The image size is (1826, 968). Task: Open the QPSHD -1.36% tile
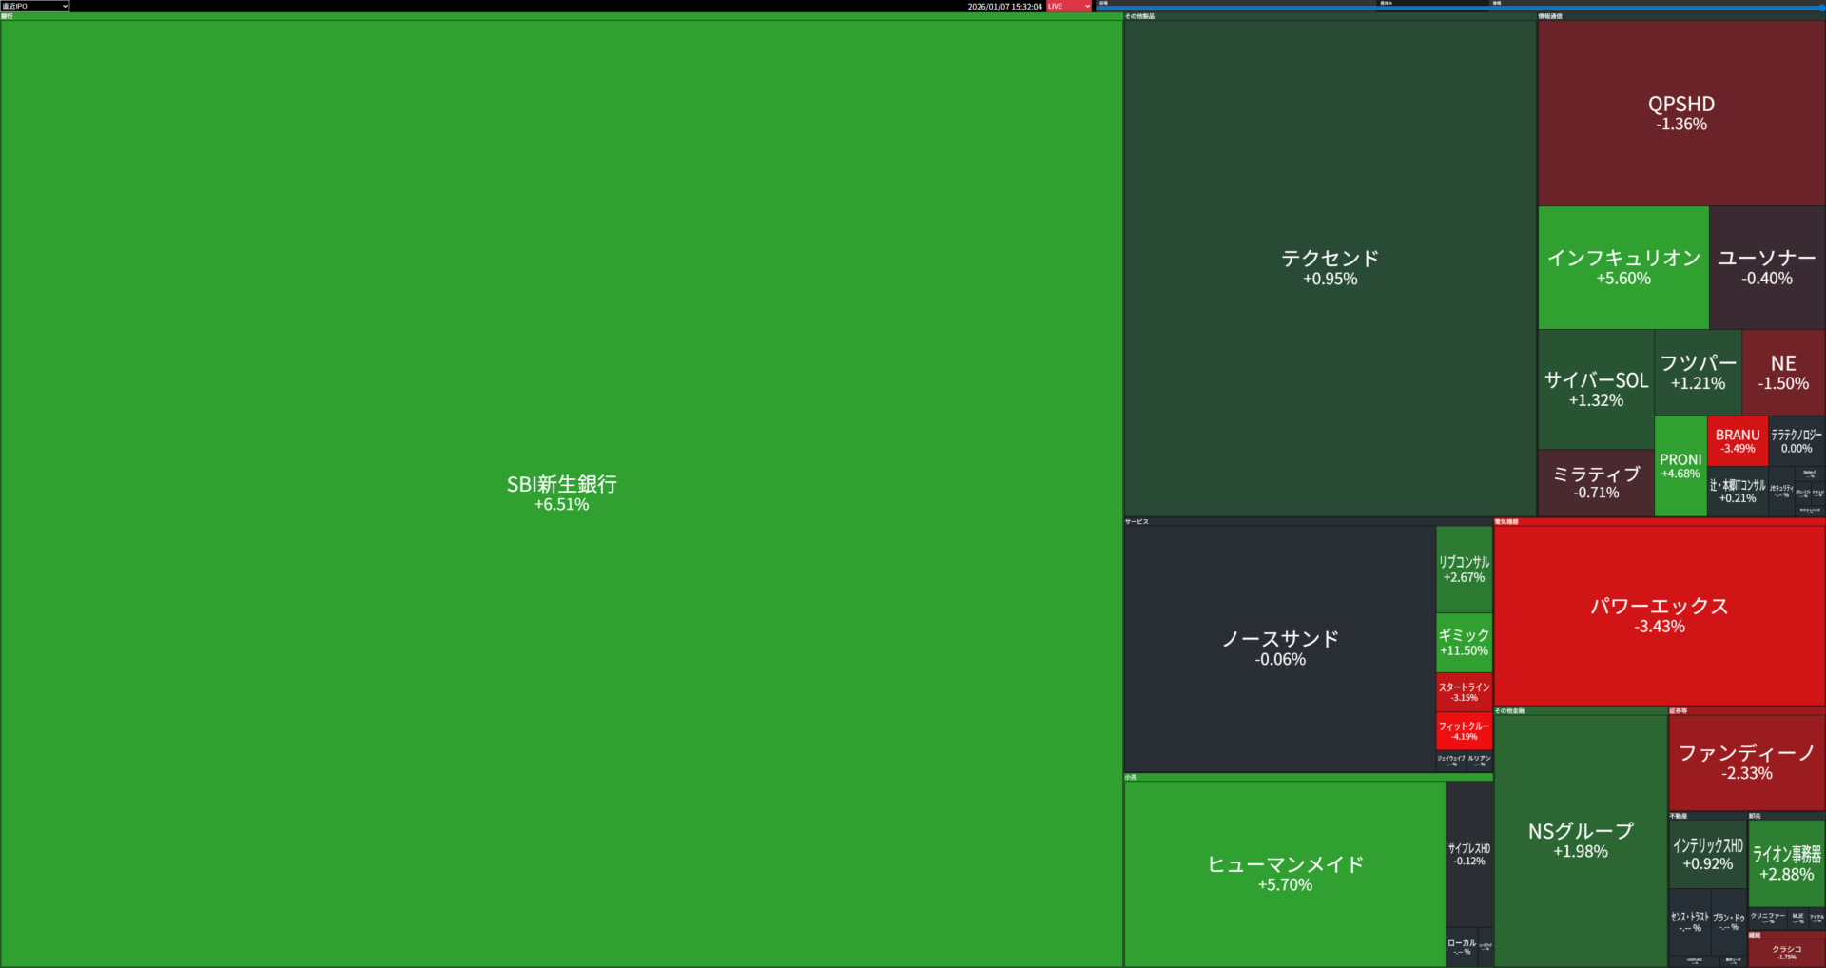pyautogui.click(x=1680, y=113)
